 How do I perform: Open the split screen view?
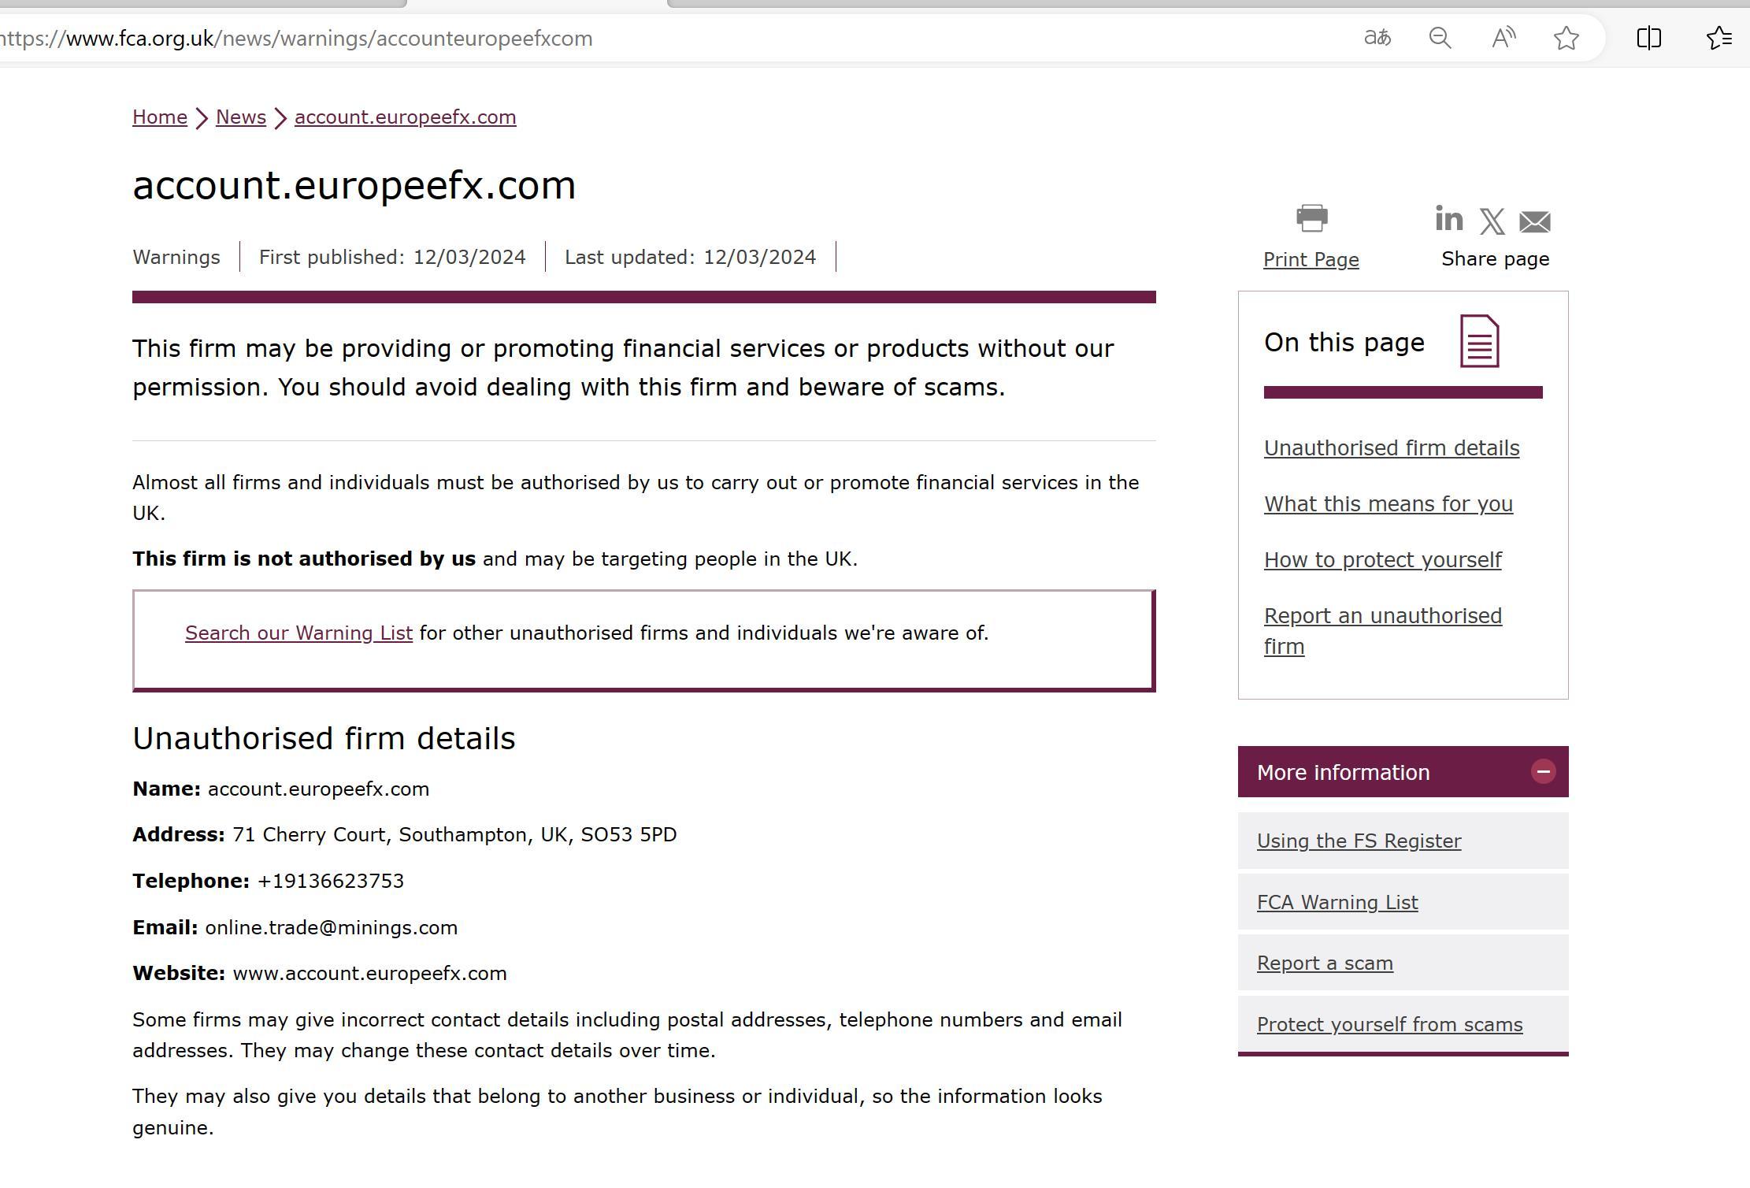1648,38
